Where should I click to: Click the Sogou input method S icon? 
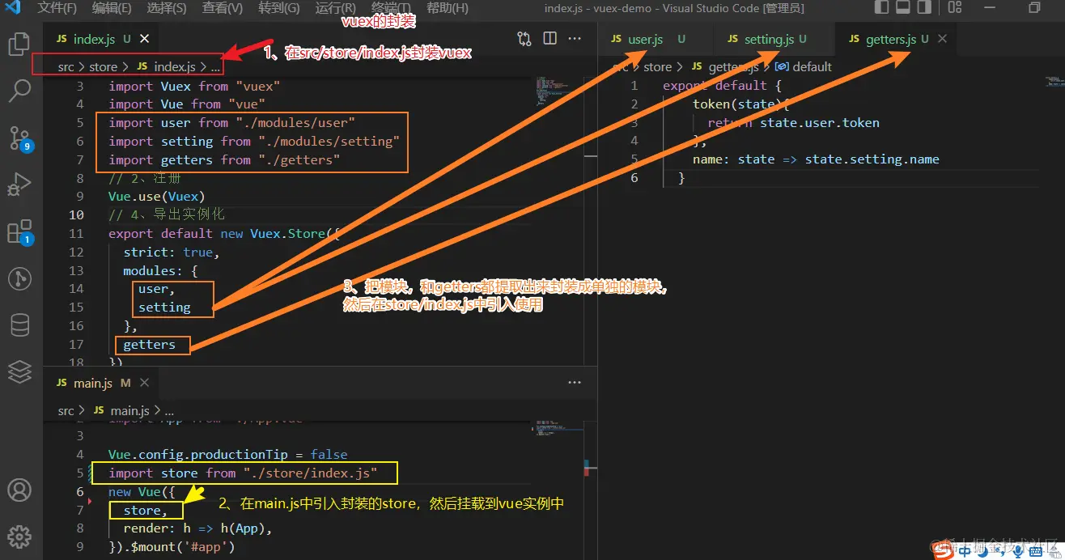943,550
